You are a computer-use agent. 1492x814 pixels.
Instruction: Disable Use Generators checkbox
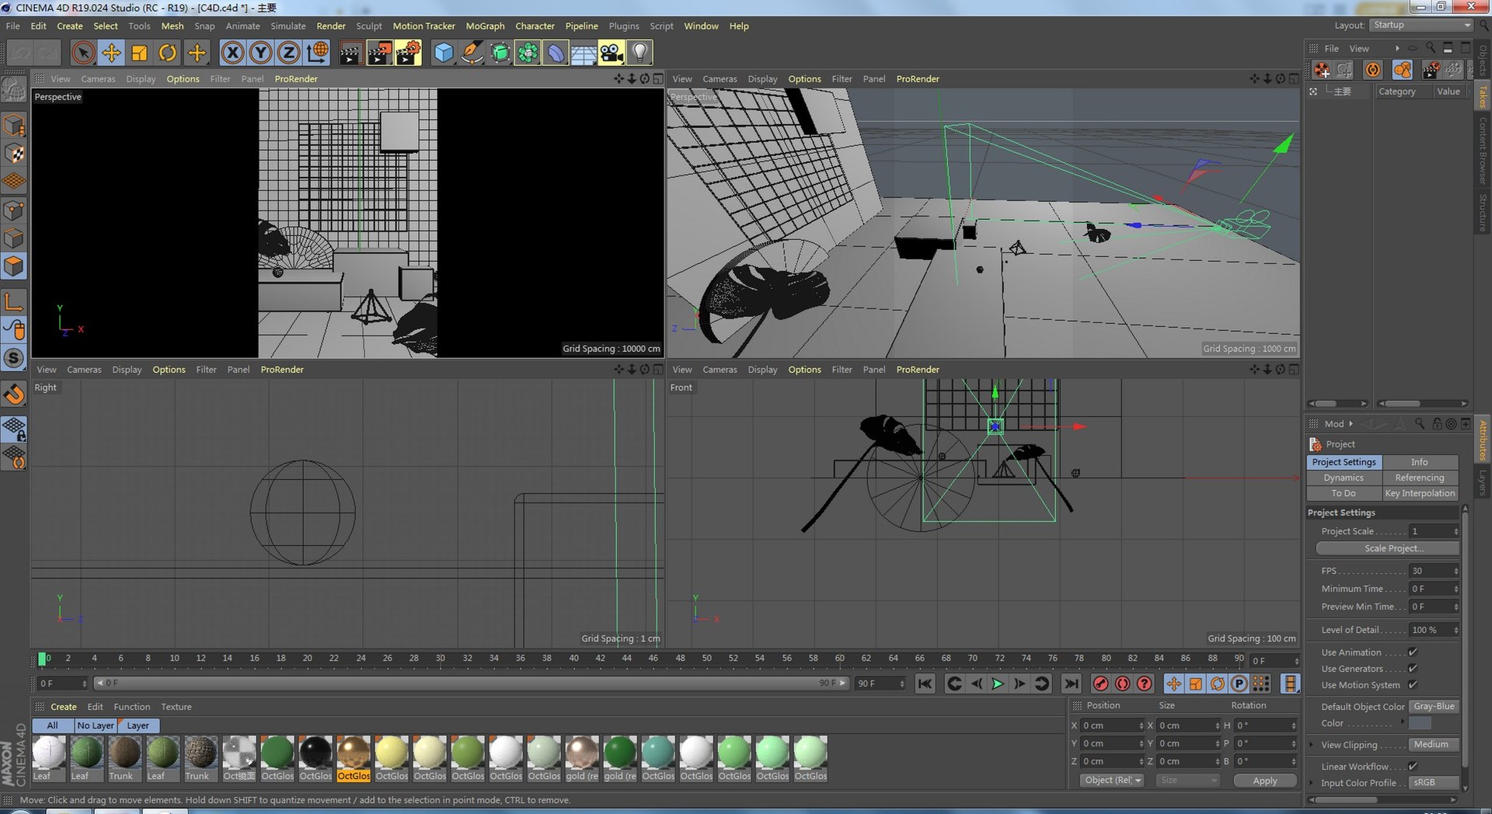(x=1413, y=669)
